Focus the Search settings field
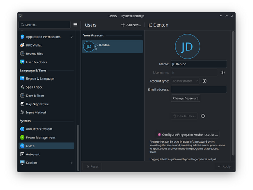This screenshot has height=190, width=253. (44, 25)
